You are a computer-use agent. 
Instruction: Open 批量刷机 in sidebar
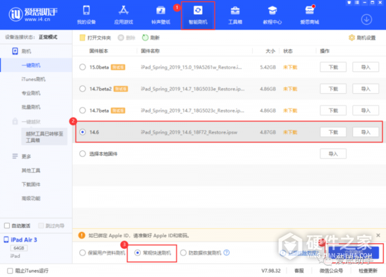(x=31, y=107)
